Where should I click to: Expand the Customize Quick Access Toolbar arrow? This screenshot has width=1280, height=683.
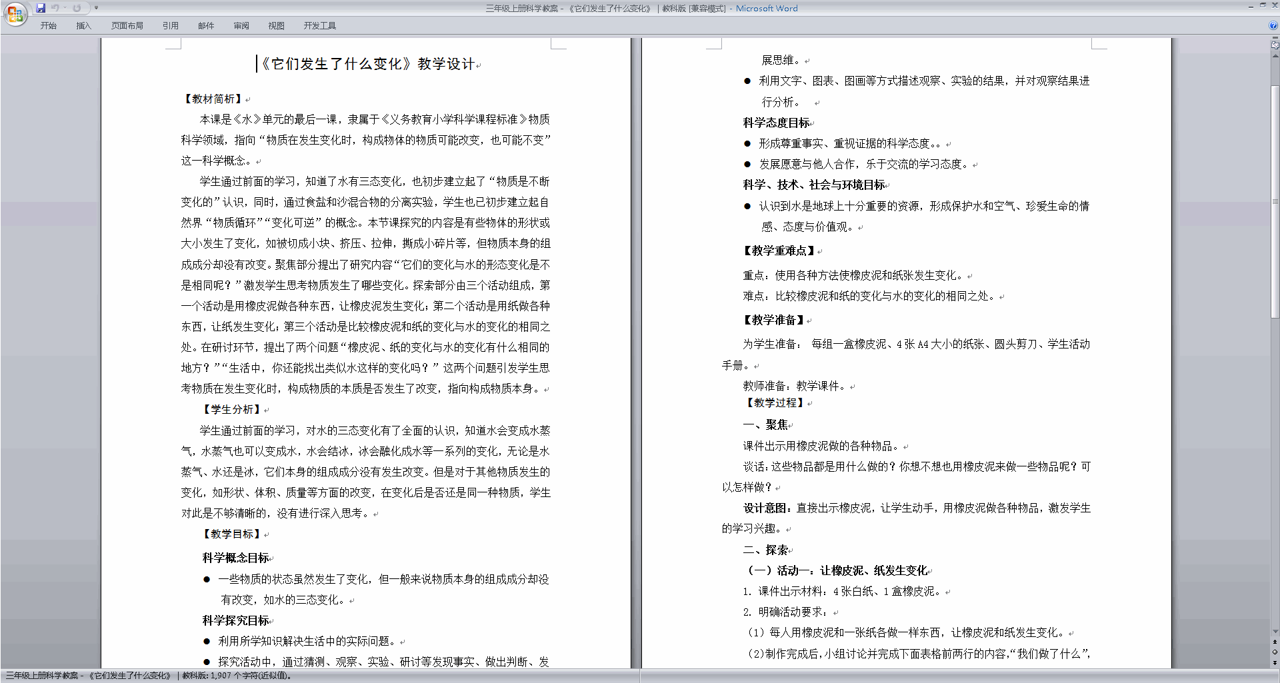[x=96, y=8]
